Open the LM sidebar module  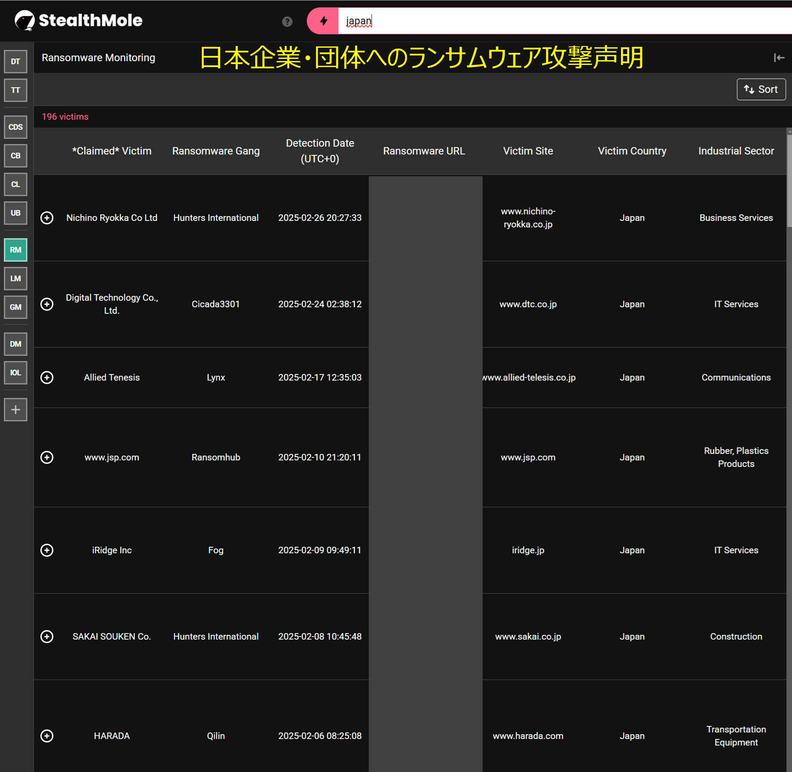click(15, 279)
